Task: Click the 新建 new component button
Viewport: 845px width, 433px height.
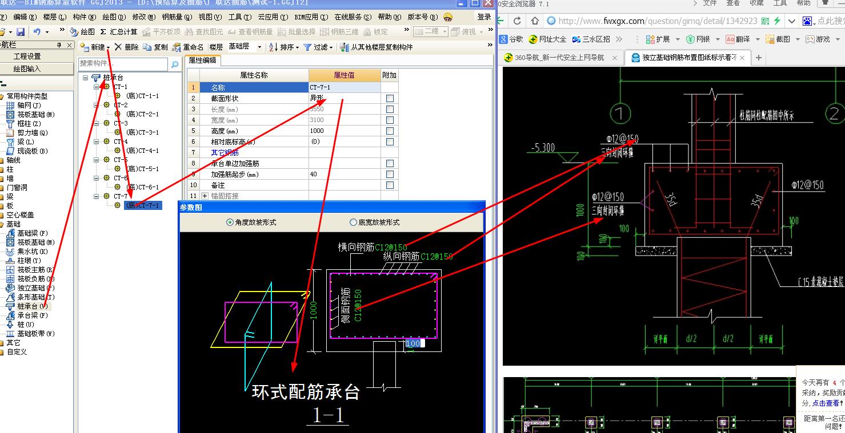Action: (x=94, y=47)
